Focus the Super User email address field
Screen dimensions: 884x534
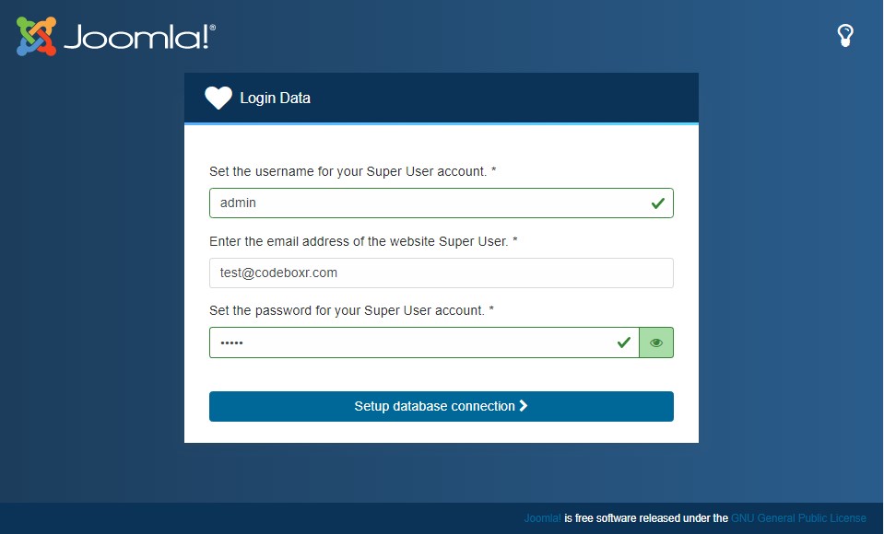pos(442,273)
